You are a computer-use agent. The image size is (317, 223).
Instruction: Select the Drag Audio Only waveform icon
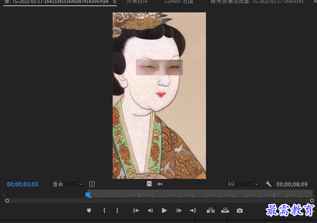[x=160, y=184]
